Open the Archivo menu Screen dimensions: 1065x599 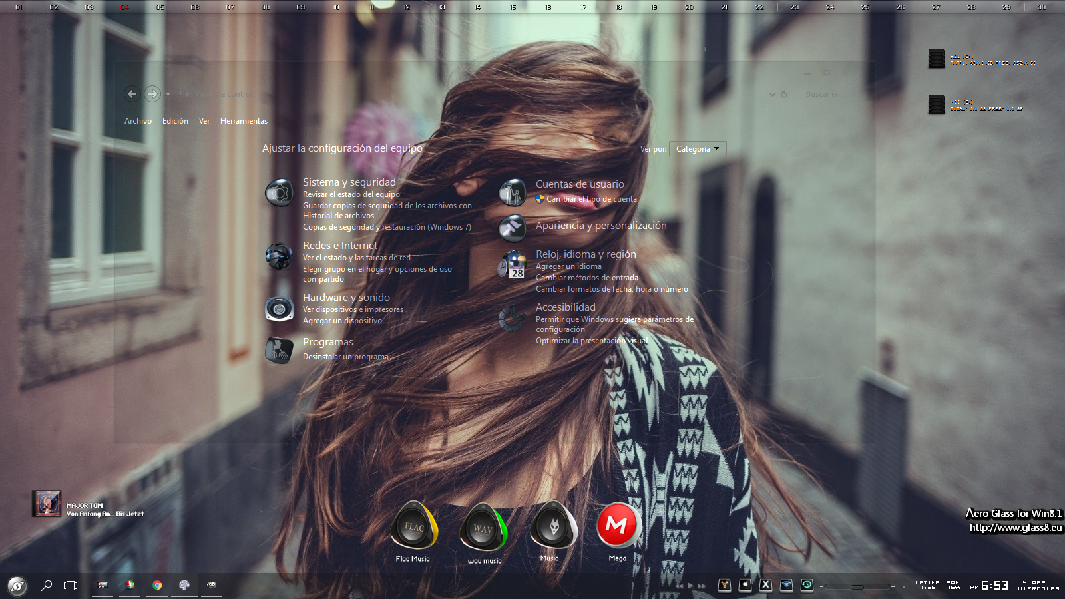(x=138, y=121)
